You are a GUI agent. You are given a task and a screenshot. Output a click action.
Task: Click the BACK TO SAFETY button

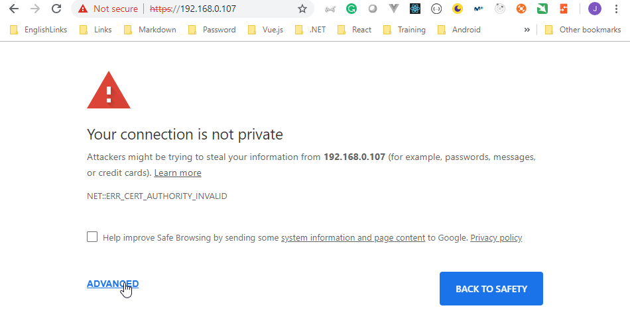(491, 289)
